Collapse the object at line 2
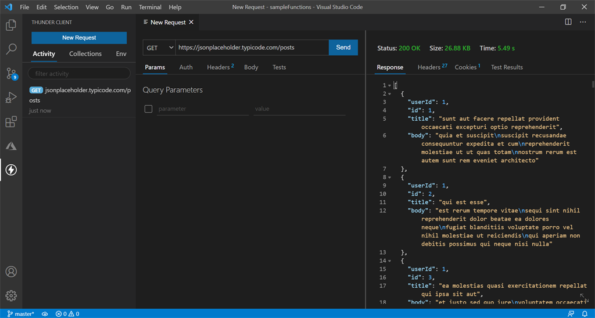595x318 pixels. click(x=390, y=93)
